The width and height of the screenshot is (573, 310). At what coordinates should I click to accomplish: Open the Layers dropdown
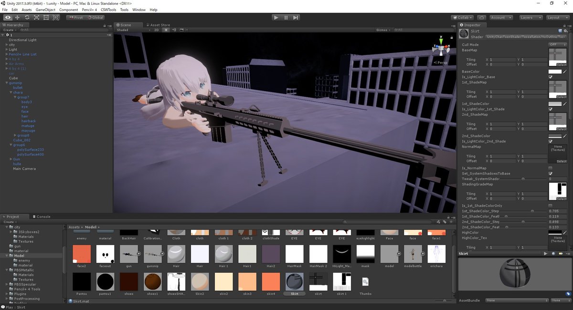click(530, 18)
